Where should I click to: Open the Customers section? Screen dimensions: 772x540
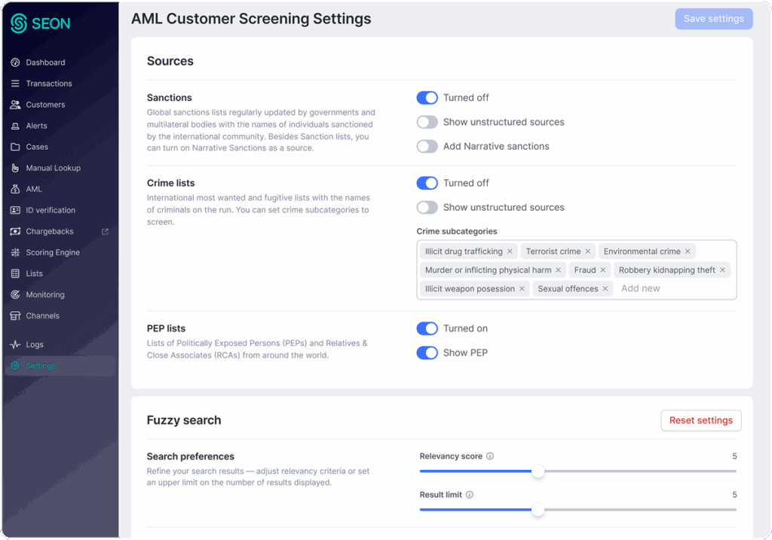(60, 105)
